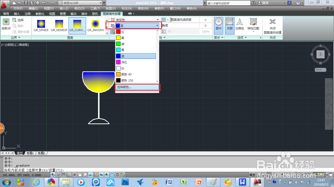Open the hatch type 渐变色 dropdown
The height and width of the screenshot is (187, 334).
137,20
